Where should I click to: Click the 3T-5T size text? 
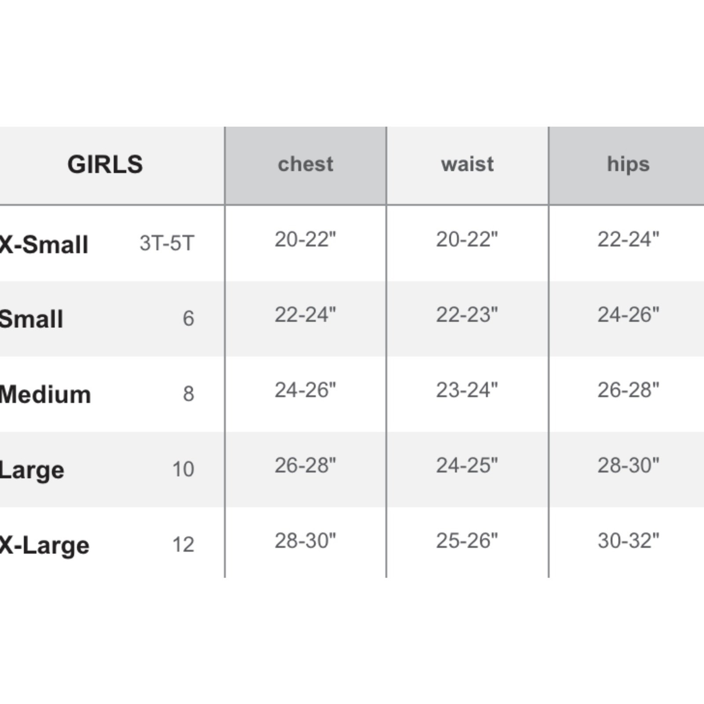pos(167,243)
